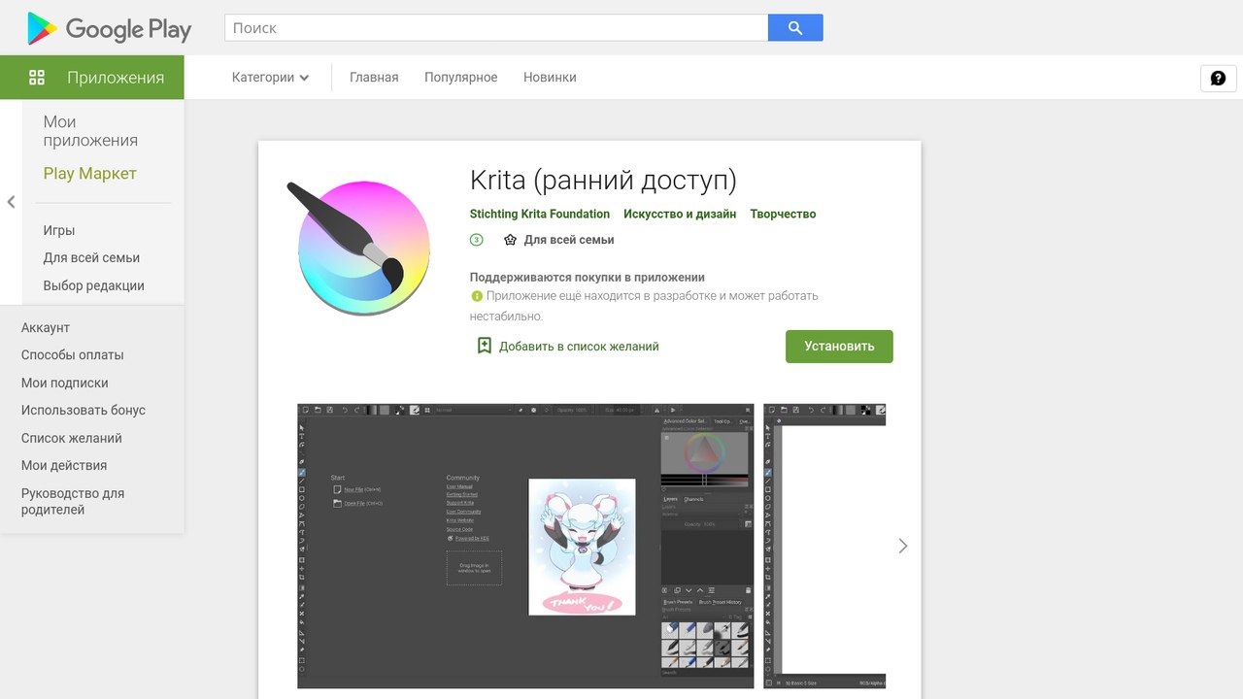Open Выбор редакции in sidebar
This screenshot has height=699, width=1243.
coord(93,285)
